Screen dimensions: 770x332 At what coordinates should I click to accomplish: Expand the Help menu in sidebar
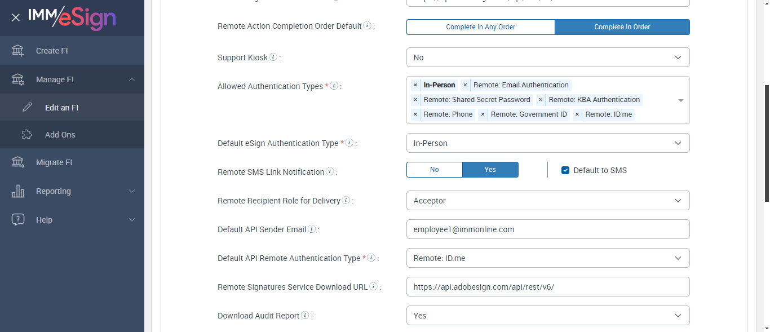(x=72, y=220)
